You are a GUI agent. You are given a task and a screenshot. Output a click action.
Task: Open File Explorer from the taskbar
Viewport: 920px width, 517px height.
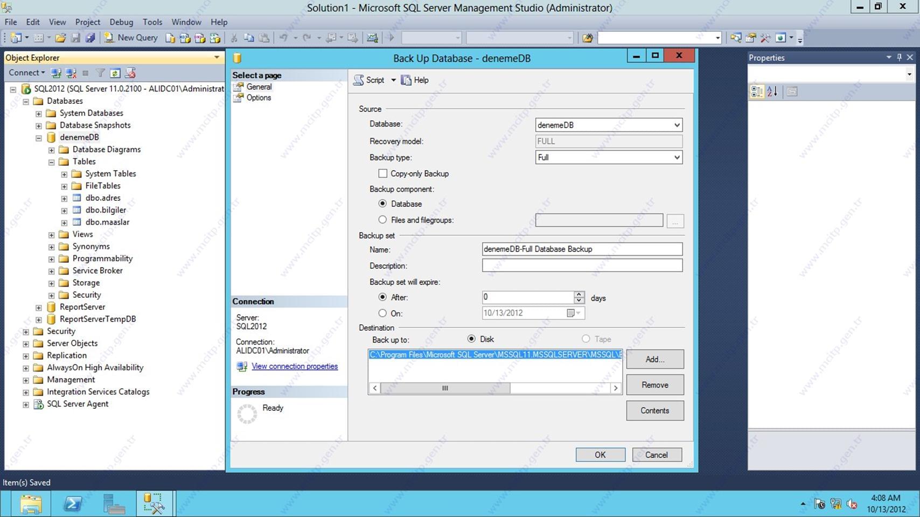click(31, 504)
